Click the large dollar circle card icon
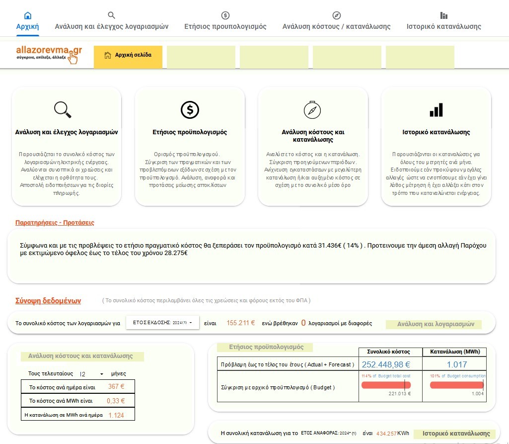 (190, 109)
